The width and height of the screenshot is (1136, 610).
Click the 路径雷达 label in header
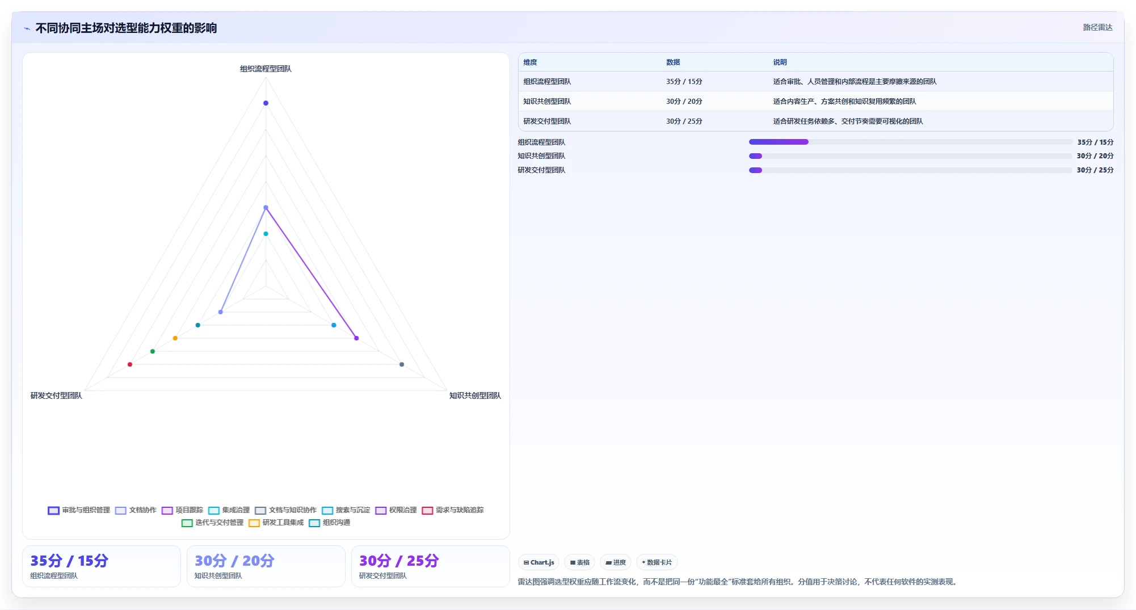(1097, 27)
